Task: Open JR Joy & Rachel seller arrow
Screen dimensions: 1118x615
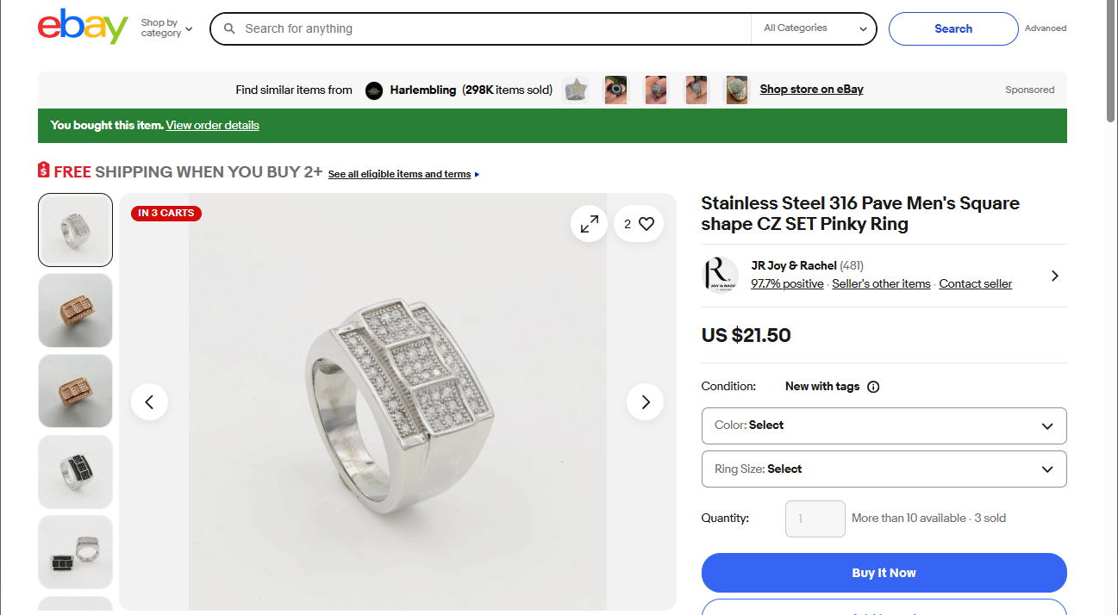Action: coord(1055,276)
